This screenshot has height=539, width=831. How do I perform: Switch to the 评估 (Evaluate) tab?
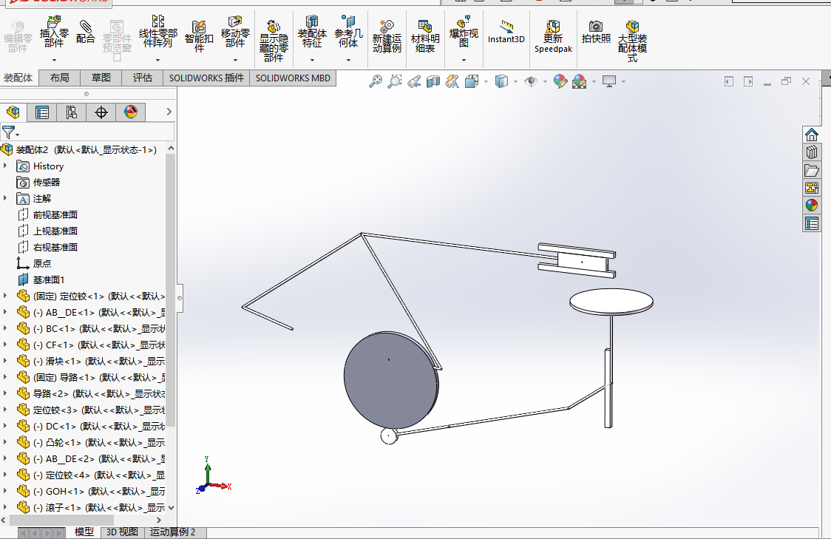(142, 78)
